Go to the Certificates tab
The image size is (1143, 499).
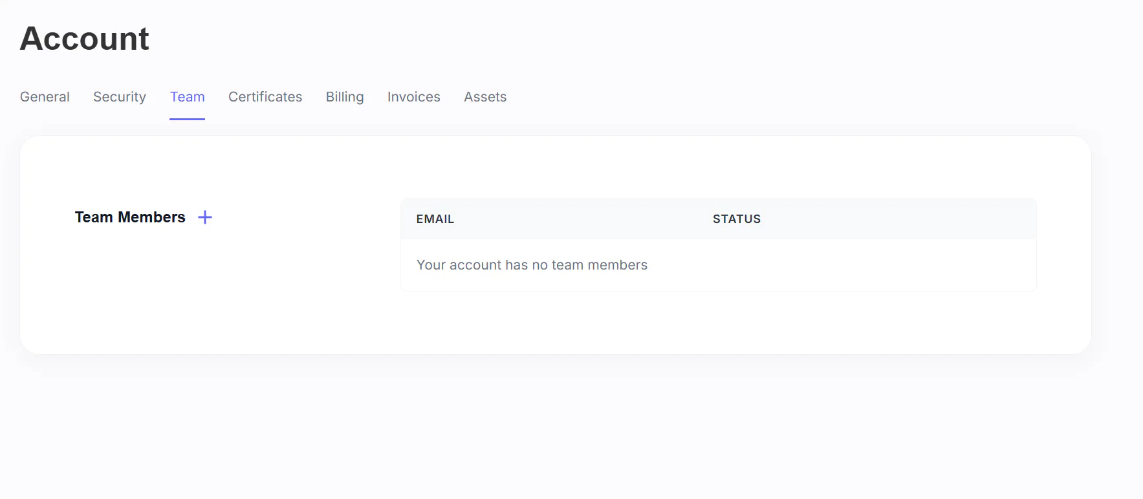coord(265,97)
